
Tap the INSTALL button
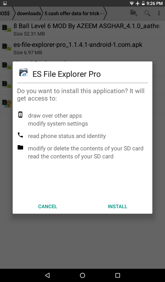117,206
